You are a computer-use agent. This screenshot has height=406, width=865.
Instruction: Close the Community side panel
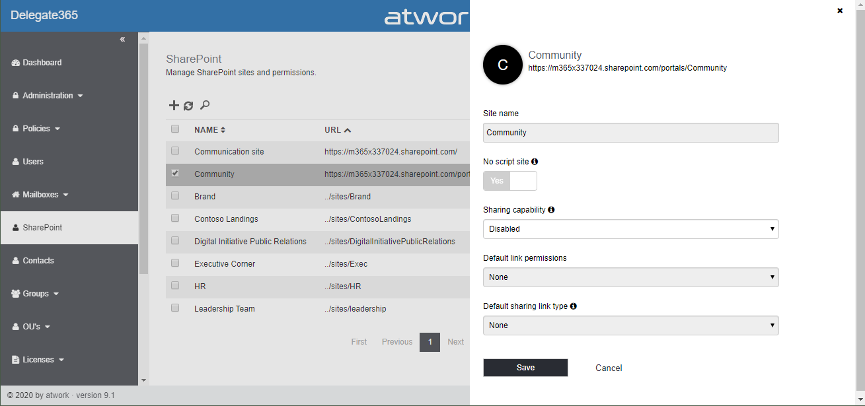point(840,11)
